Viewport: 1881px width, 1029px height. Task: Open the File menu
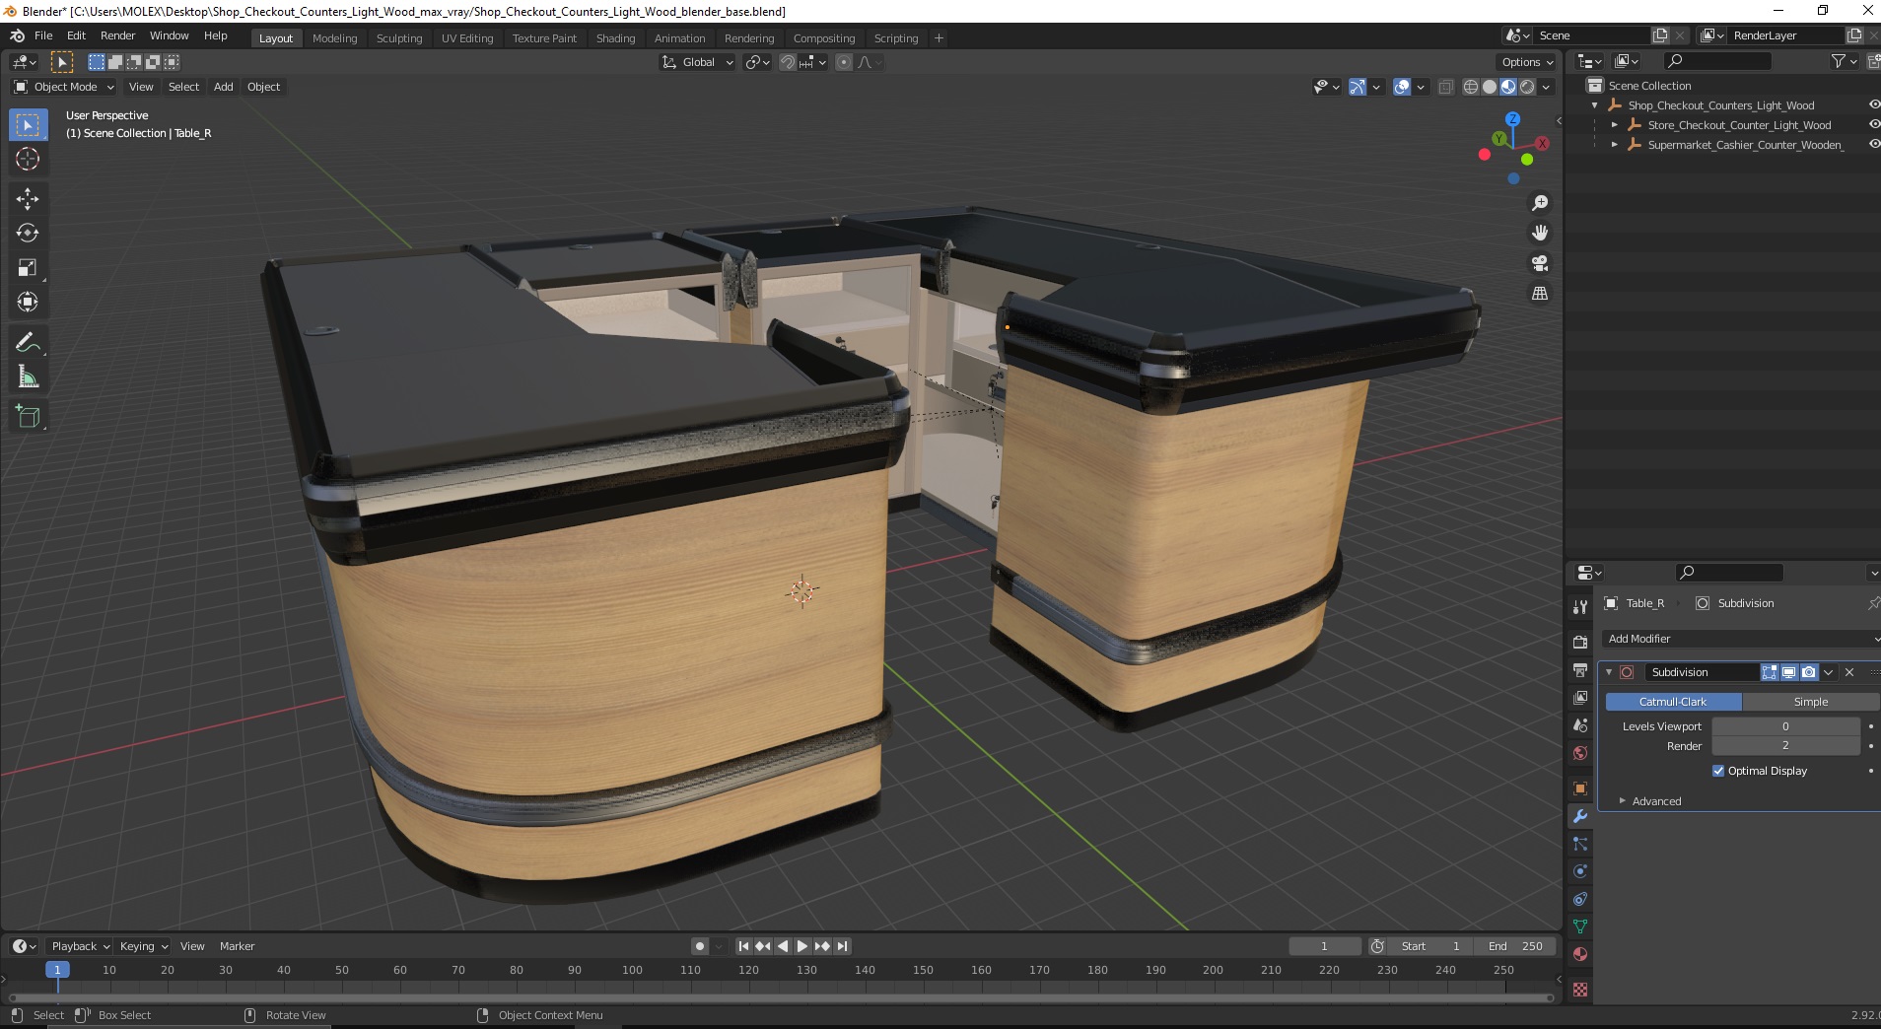(43, 35)
